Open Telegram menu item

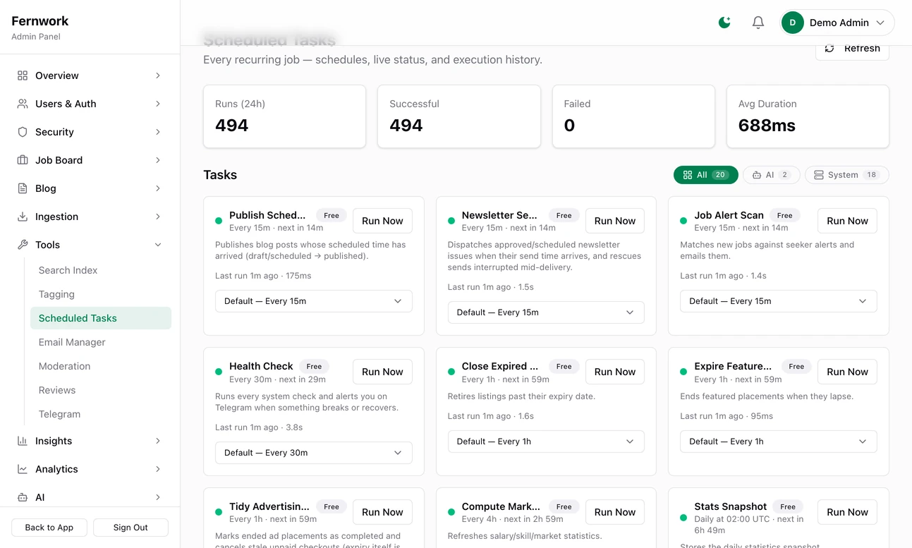tap(101, 414)
